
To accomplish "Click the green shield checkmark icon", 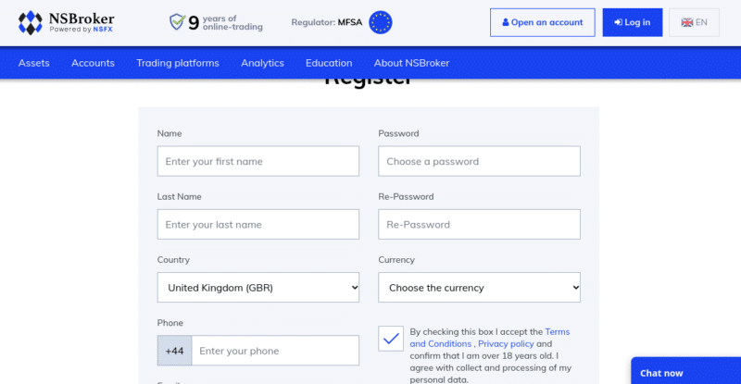I will click(x=177, y=21).
